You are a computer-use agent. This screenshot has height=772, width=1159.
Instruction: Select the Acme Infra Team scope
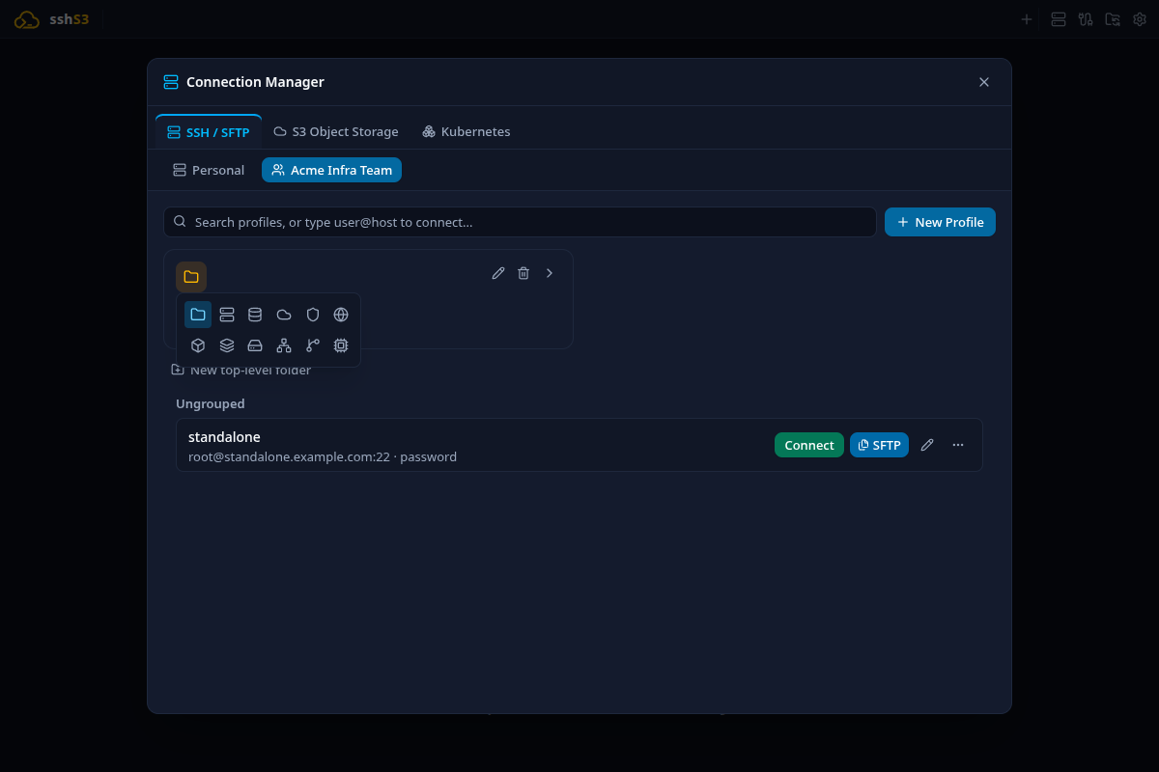[x=331, y=170]
